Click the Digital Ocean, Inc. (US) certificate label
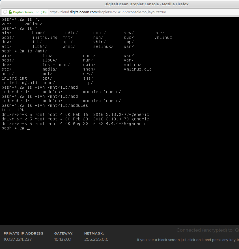Screen dimensions: 239x249 (x=30, y=12)
